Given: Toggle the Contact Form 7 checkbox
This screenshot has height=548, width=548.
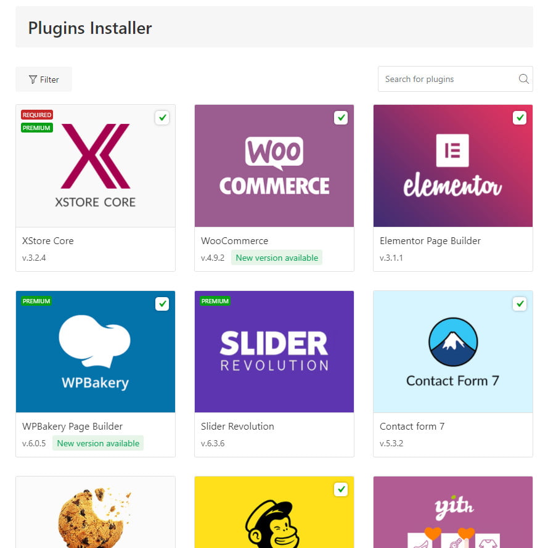Looking at the screenshot, I should (520, 304).
